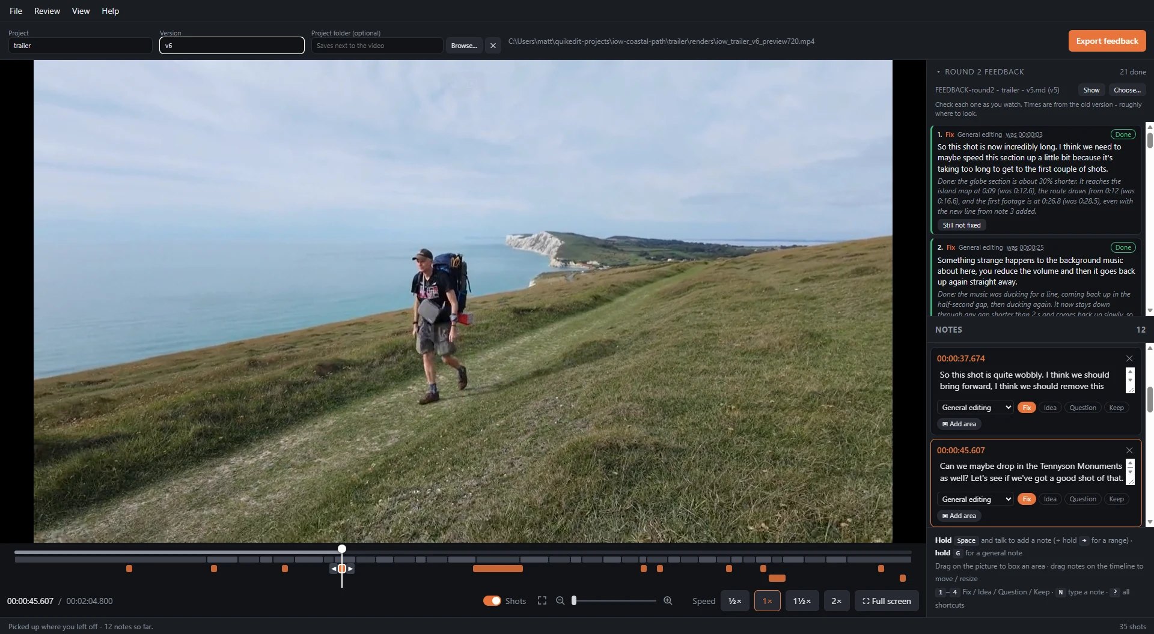Open the Help menu

(x=110, y=11)
